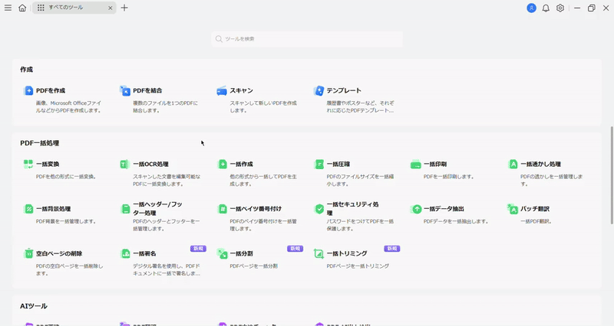Click the 一括データ抽出 label
The width and height of the screenshot is (614, 326).
444,209
